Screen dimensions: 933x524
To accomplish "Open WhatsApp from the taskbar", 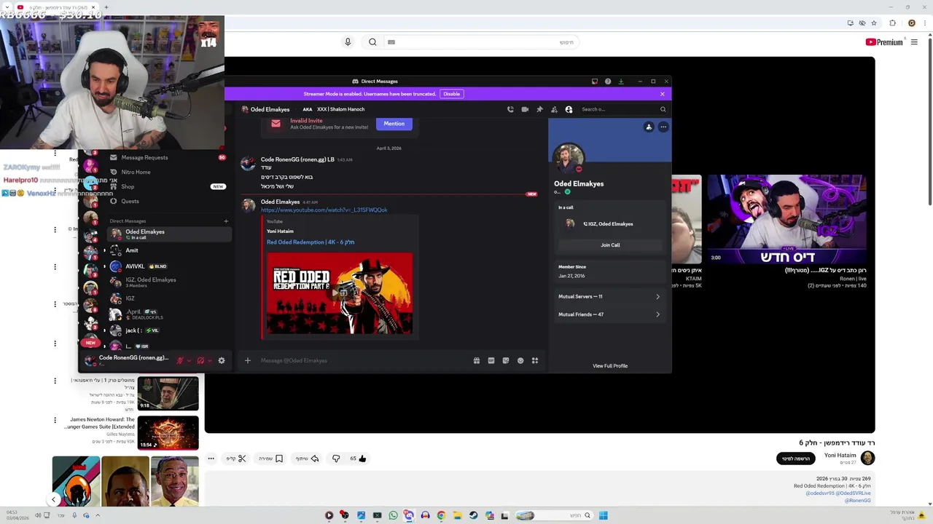I will click(x=394, y=515).
